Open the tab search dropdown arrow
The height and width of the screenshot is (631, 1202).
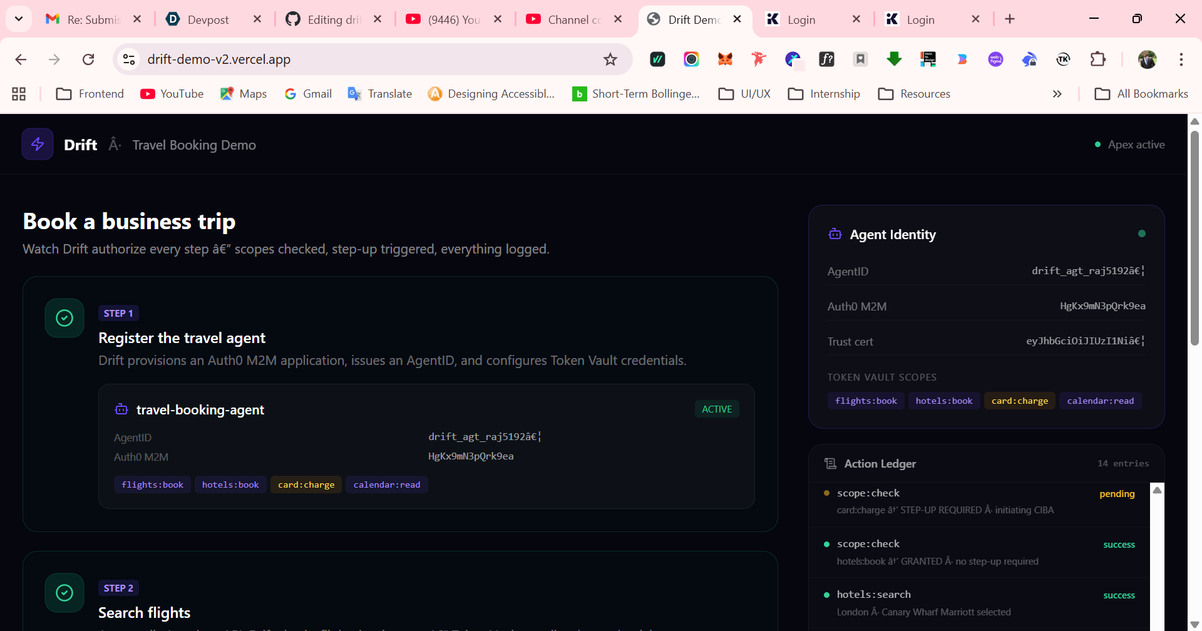coord(19,19)
